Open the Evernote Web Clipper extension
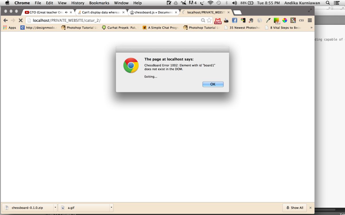 [x=251, y=20]
